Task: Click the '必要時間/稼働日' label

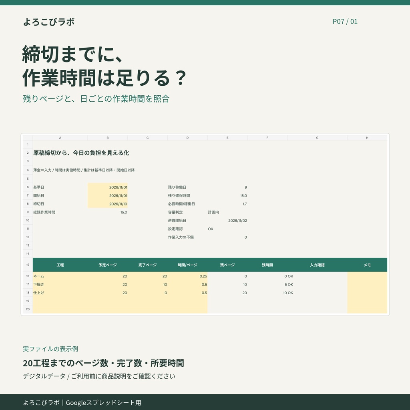Action: tap(181, 204)
